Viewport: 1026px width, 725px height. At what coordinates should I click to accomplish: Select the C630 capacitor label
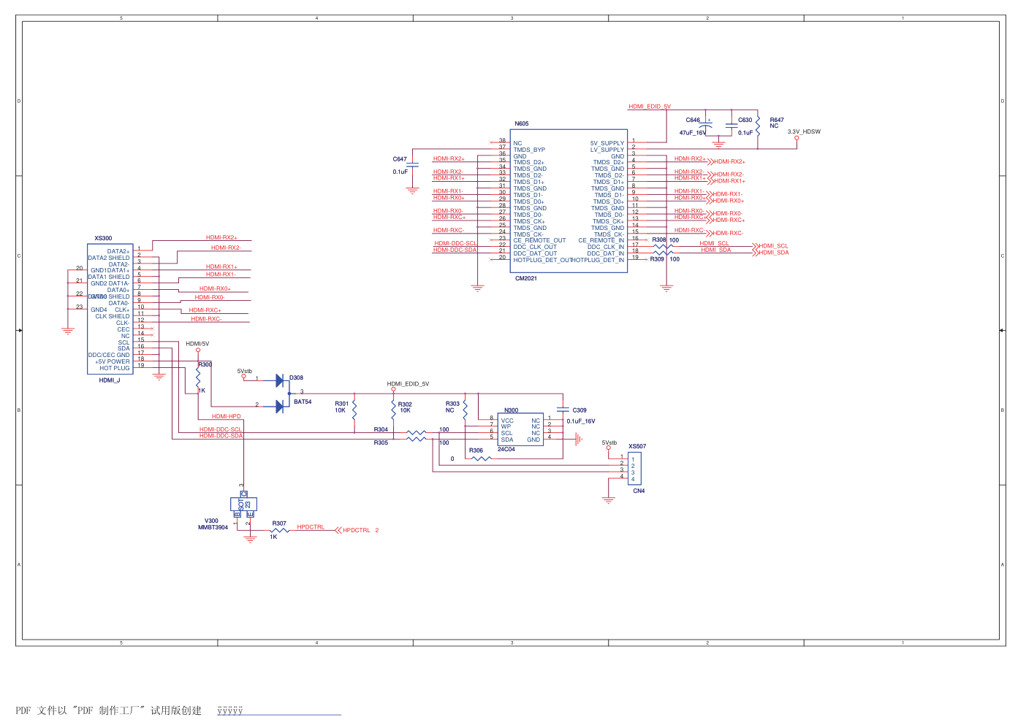[x=745, y=120]
